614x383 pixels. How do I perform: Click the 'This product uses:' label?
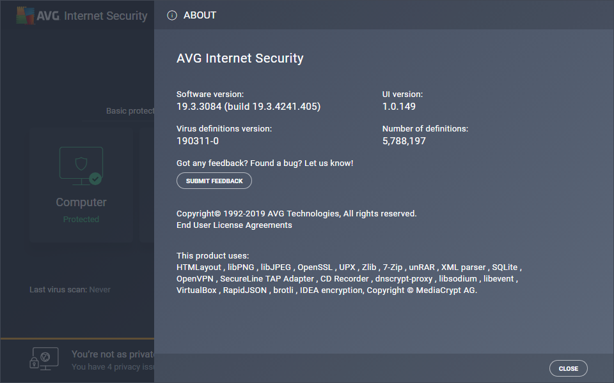[212, 255]
